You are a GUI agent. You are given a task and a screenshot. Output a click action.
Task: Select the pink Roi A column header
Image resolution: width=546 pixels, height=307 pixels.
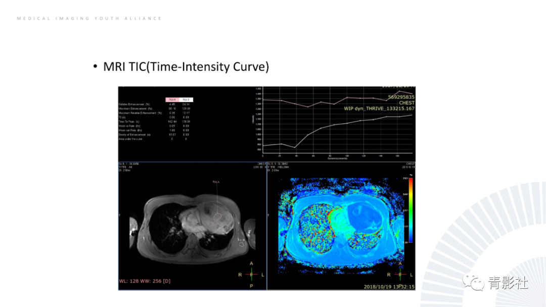point(172,100)
